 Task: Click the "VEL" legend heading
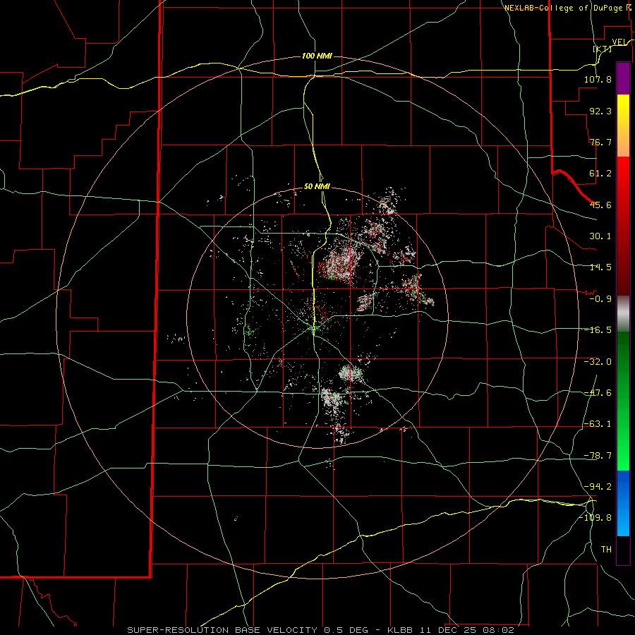pyautogui.click(x=619, y=42)
